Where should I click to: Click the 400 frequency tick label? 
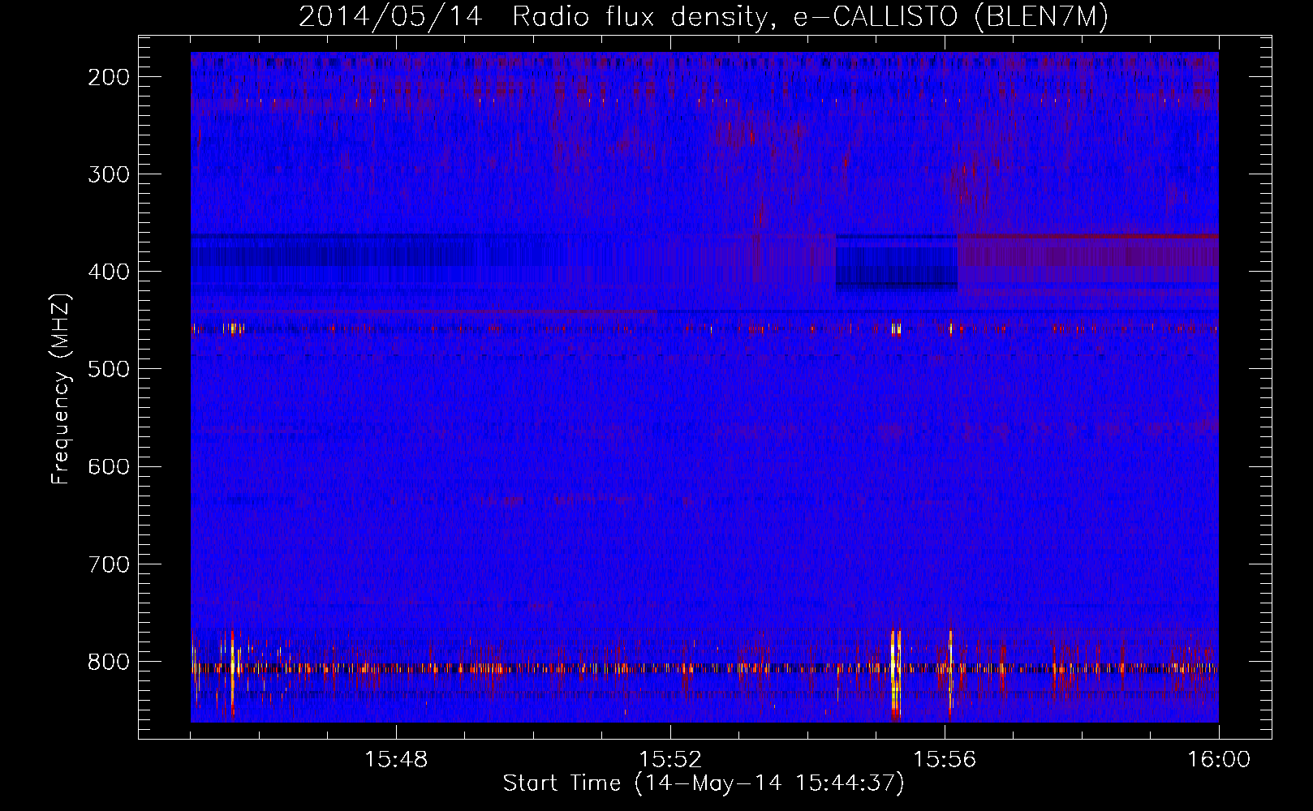tap(109, 272)
